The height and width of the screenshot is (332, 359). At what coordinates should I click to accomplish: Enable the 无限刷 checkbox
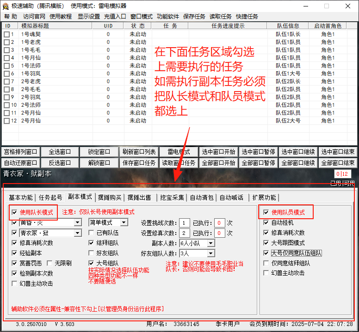click(50, 263)
